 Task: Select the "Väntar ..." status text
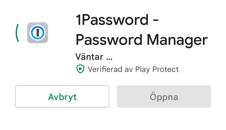pos(94,57)
